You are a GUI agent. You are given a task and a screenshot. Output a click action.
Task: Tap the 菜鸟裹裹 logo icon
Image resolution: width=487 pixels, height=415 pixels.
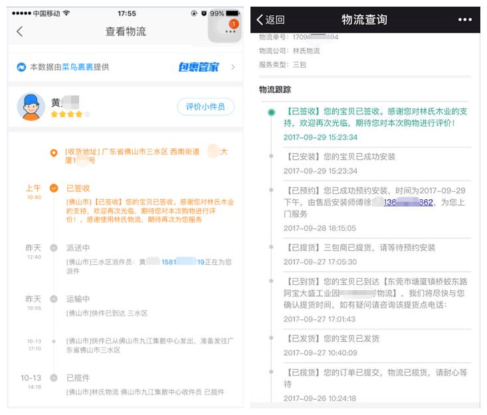tap(21, 67)
